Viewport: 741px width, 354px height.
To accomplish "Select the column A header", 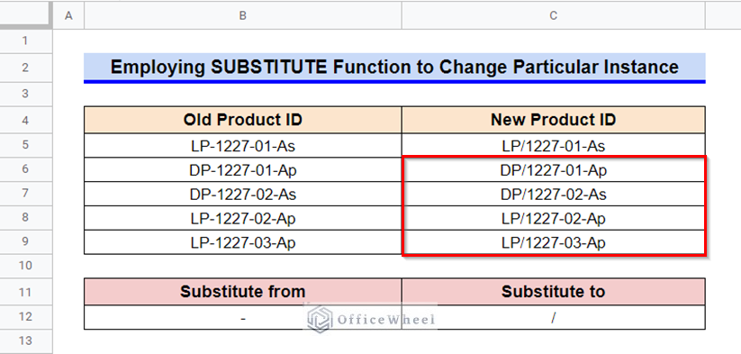I will [x=68, y=15].
